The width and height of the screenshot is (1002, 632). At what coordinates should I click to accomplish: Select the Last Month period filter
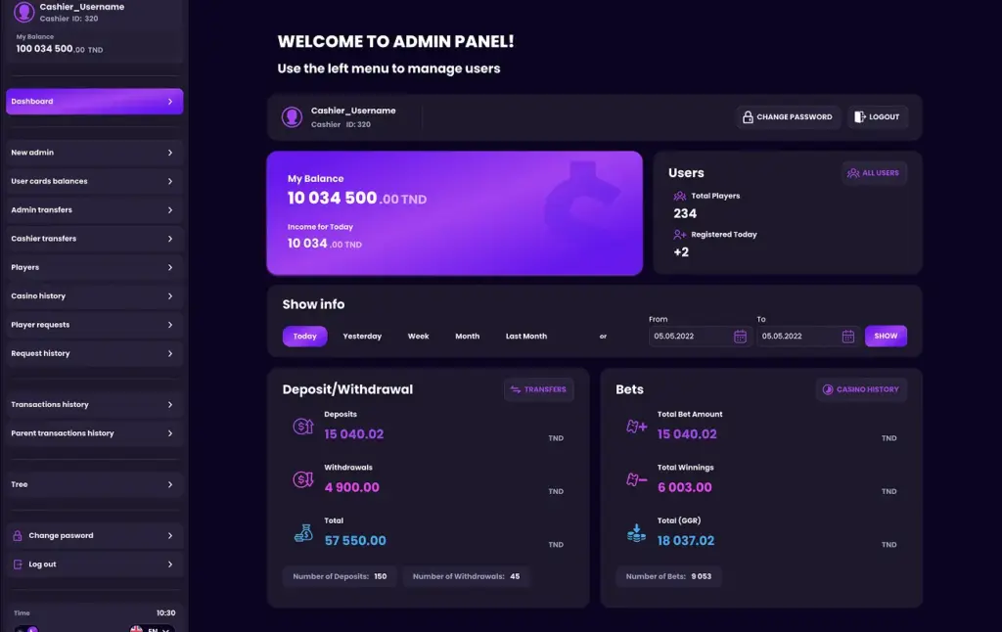coord(525,337)
